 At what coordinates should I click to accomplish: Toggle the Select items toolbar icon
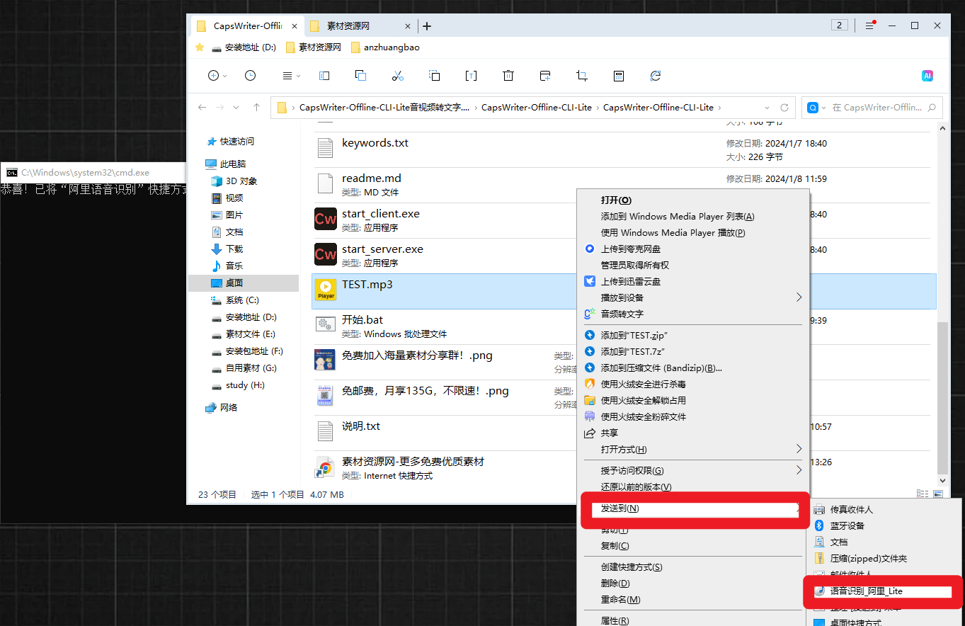[434, 76]
